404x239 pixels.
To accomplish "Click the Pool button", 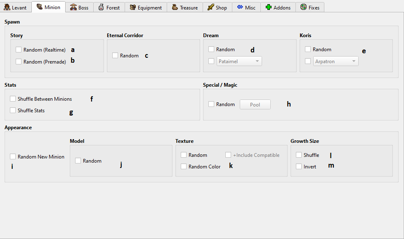I will pyautogui.click(x=255, y=104).
